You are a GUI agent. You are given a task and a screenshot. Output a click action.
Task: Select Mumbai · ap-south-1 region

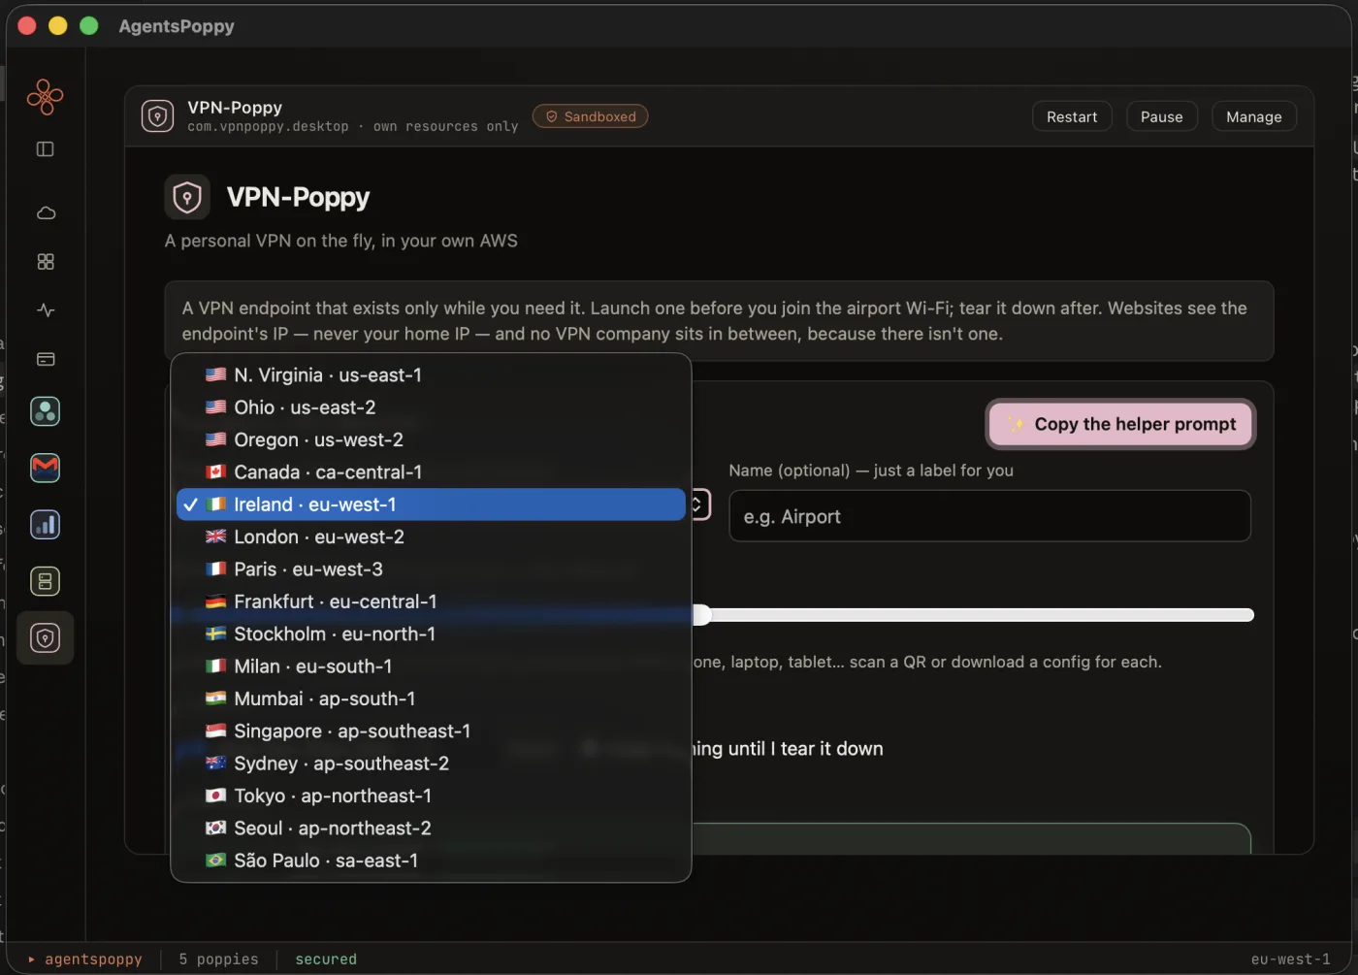tap(431, 699)
